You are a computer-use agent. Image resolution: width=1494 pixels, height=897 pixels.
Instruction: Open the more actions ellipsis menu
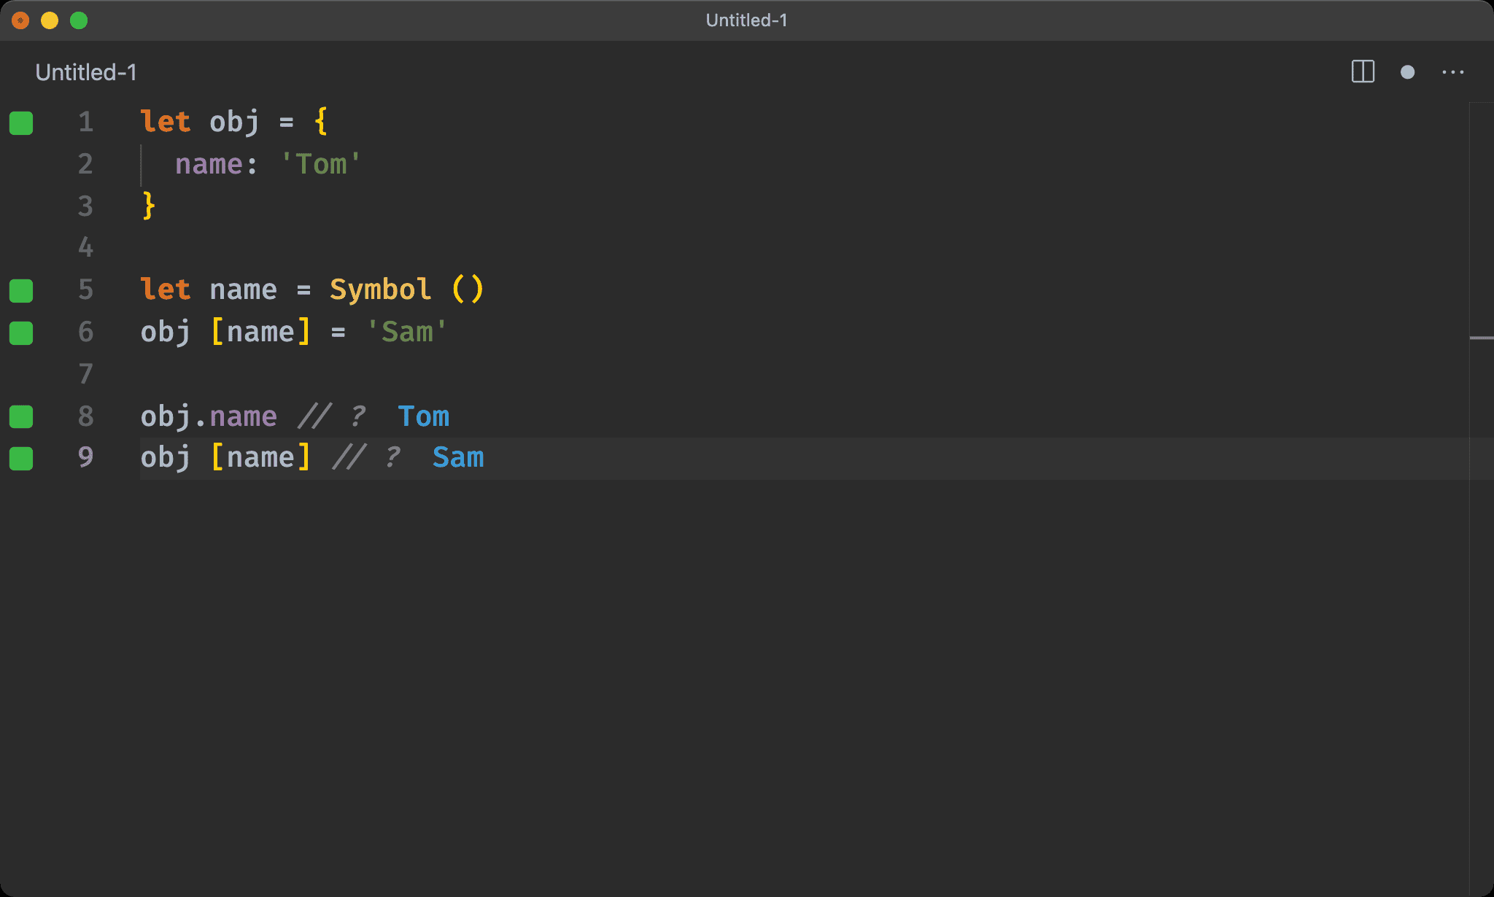point(1452,71)
